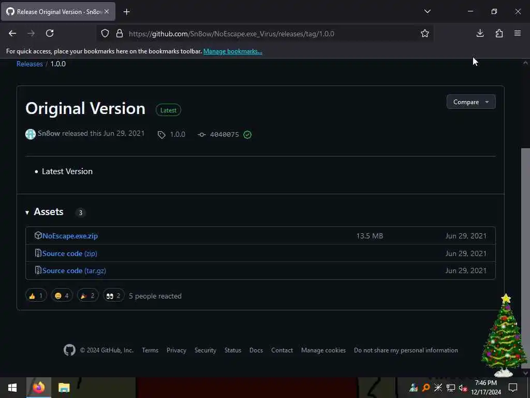Click the page vertical scrollbar thumb

(525, 258)
